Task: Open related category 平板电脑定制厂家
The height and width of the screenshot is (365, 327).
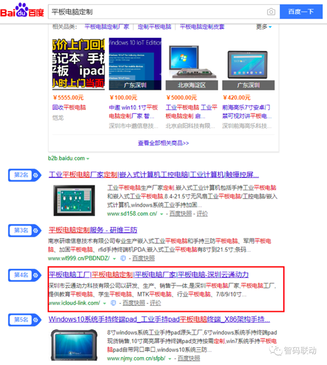Action: click(107, 27)
